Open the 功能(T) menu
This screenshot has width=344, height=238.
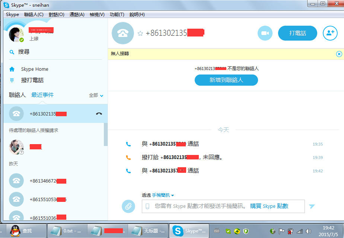tap(117, 15)
